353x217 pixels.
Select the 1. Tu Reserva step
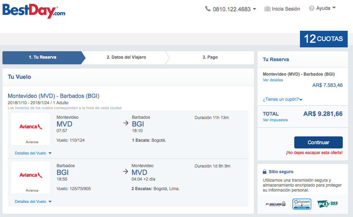pos(42,57)
